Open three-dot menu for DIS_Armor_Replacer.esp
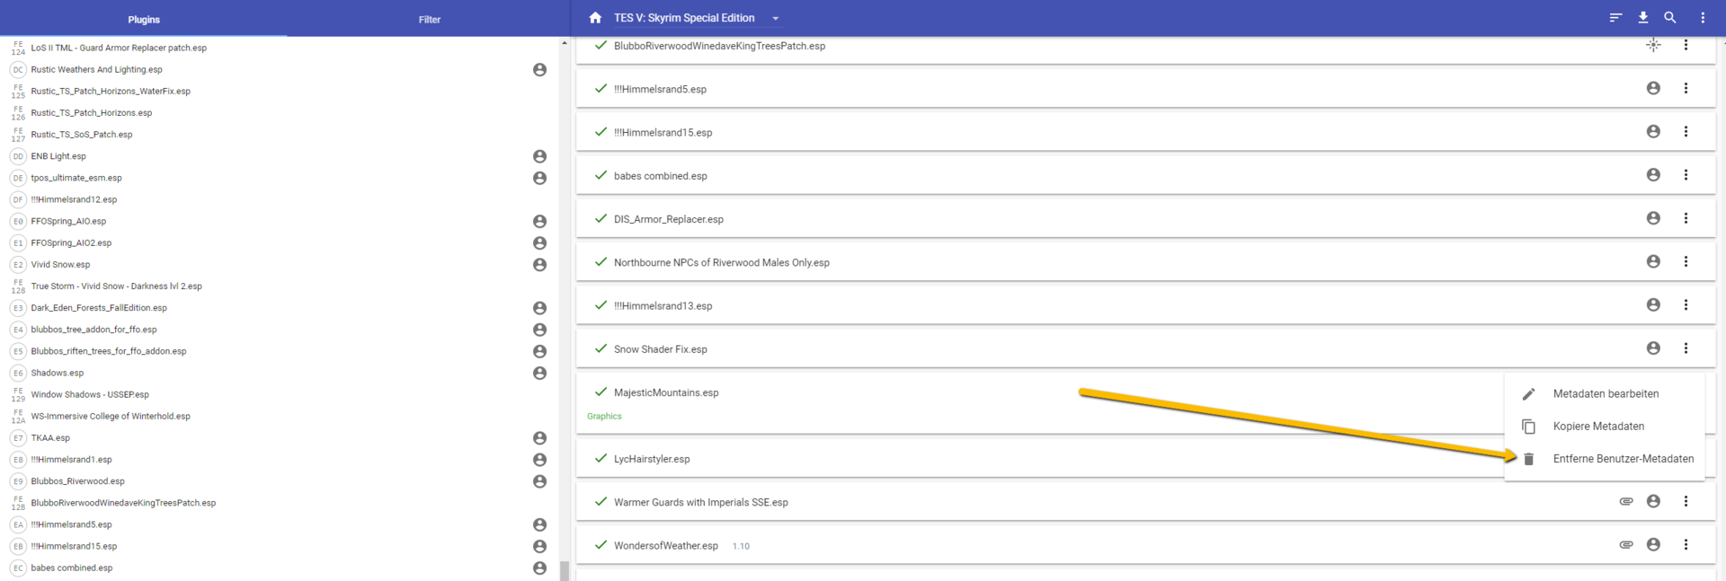 point(1686,218)
